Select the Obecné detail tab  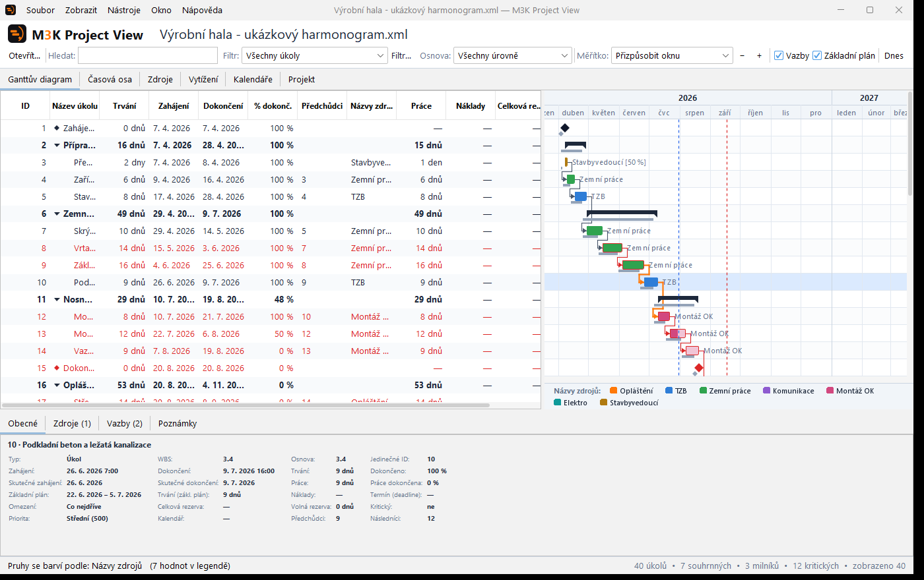point(23,423)
